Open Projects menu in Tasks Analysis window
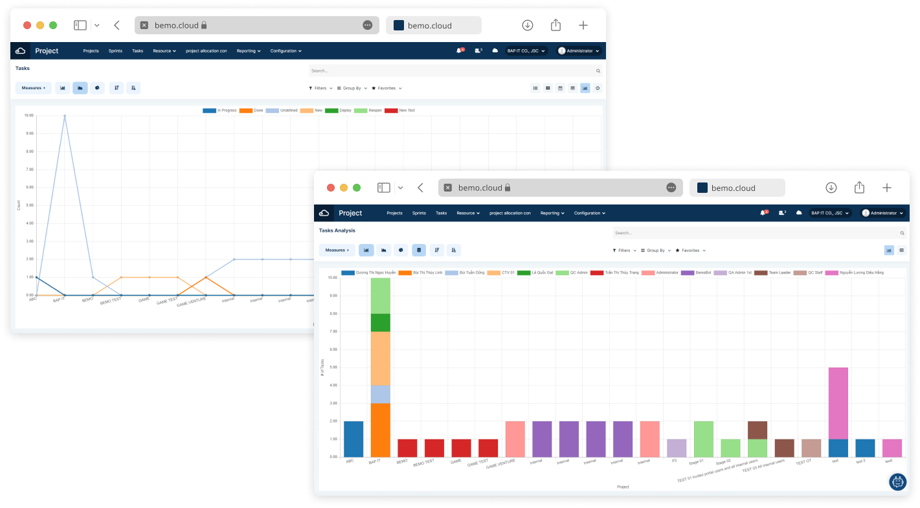This screenshot has height=508, width=920. (394, 213)
